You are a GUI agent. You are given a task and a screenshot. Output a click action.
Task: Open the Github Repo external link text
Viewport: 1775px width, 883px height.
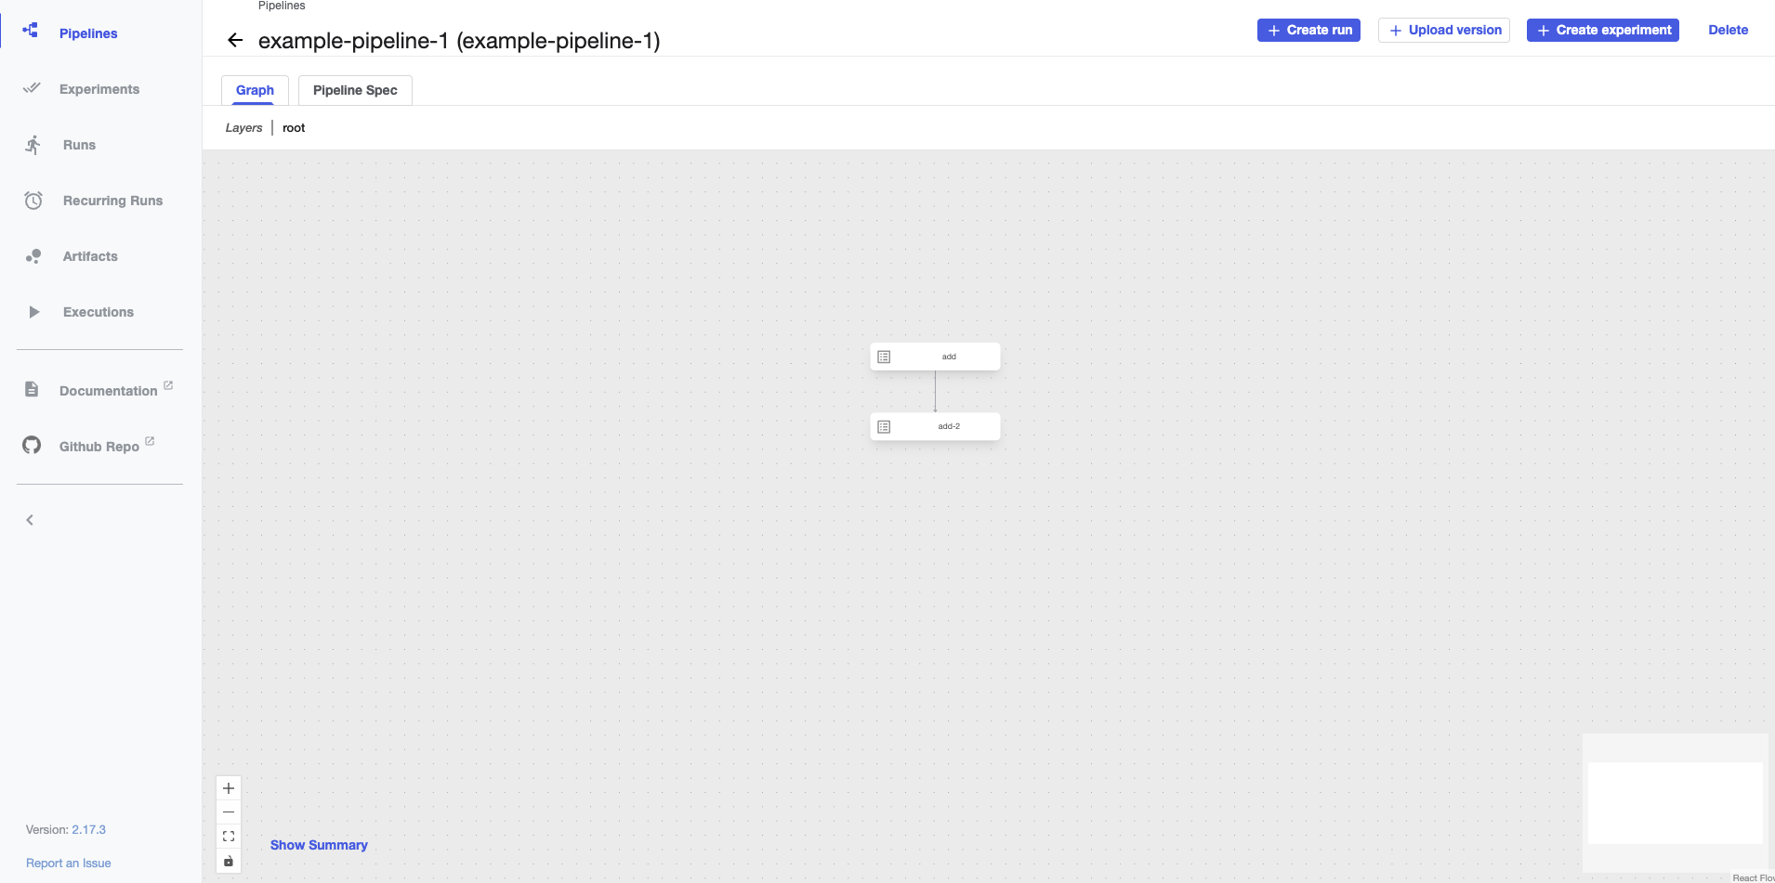99,447
